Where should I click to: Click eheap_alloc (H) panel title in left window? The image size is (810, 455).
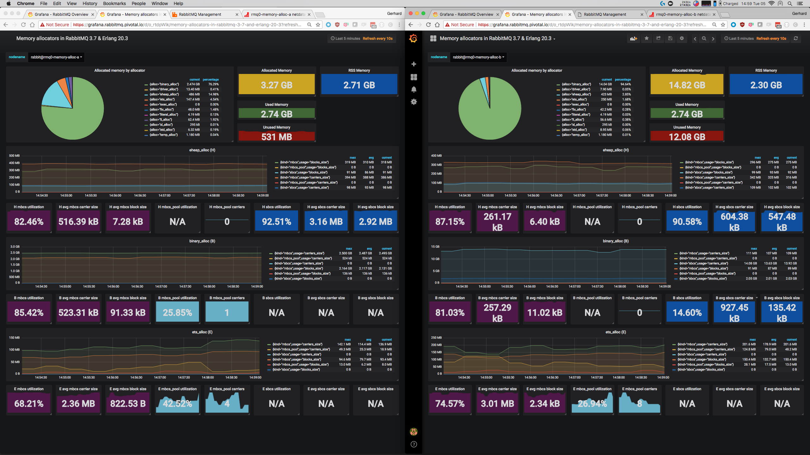point(202,150)
